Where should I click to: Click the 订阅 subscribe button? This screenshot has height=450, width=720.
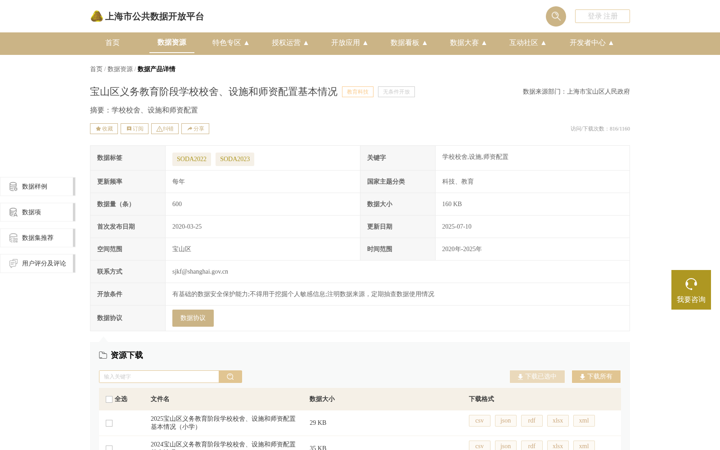135,129
